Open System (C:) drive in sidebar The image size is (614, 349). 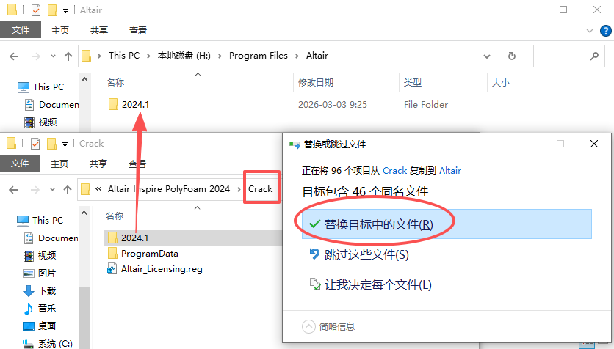(x=55, y=343)
